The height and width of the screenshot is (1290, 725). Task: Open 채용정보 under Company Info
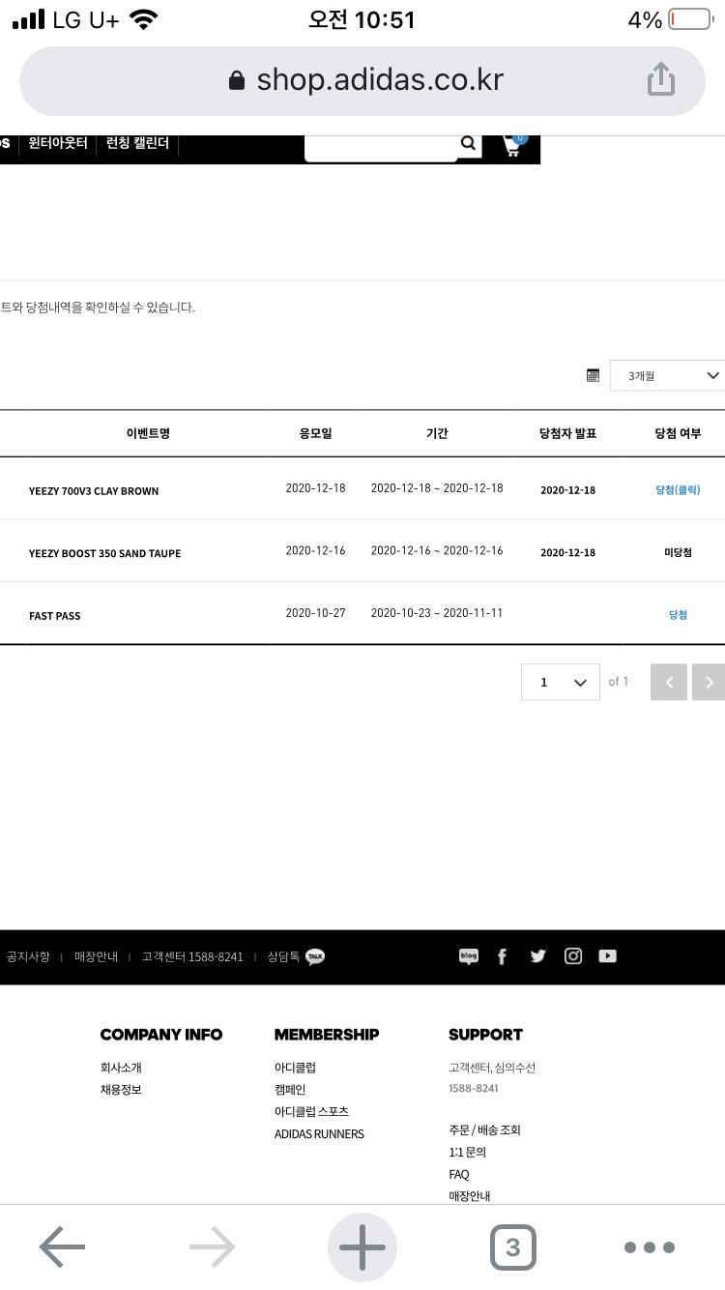(x=121, y=1090)
